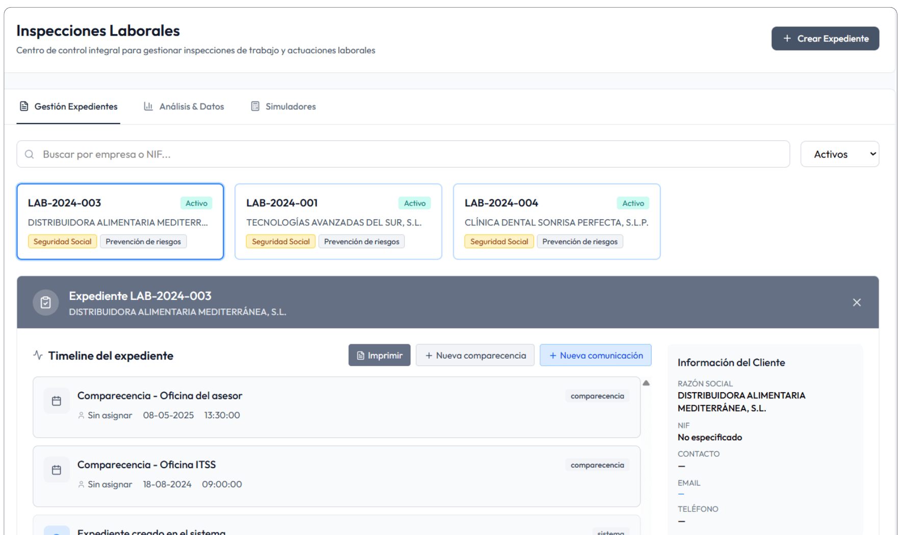Create a Nueva comunicación
901x535 pixels.
click(x=596, y=355)
